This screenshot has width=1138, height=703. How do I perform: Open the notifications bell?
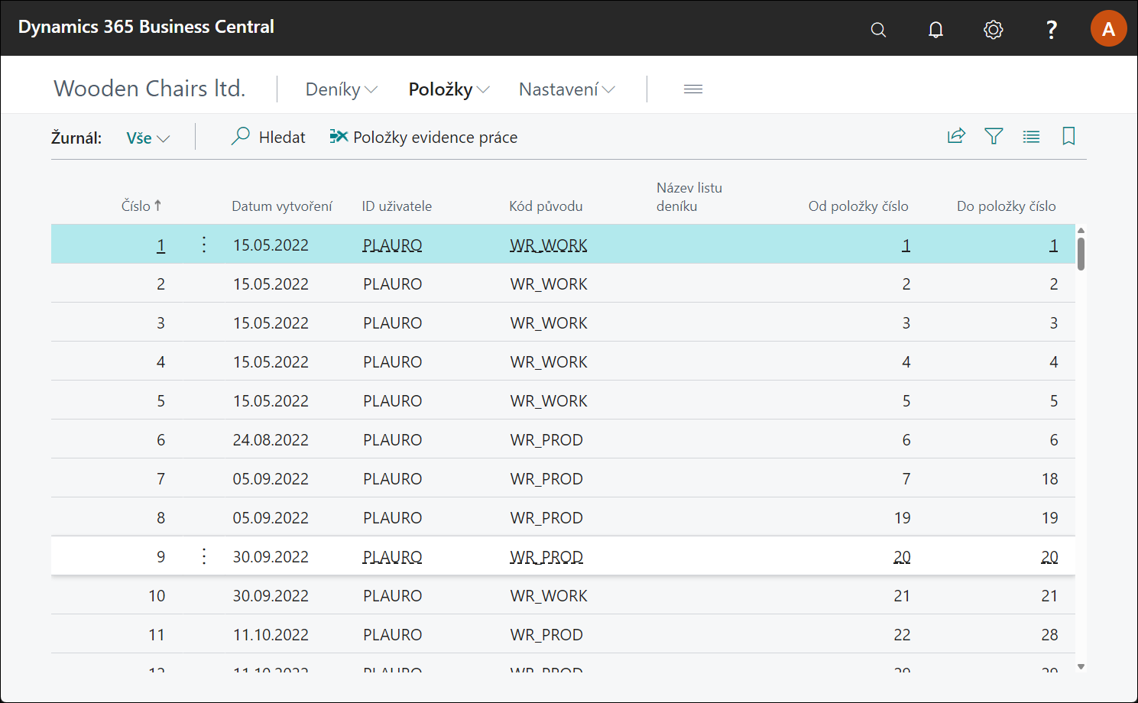point(935,30)
